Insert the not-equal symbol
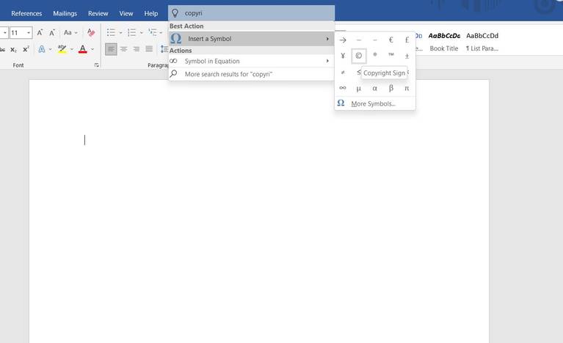Screen dimensions: 563x343 343,73
